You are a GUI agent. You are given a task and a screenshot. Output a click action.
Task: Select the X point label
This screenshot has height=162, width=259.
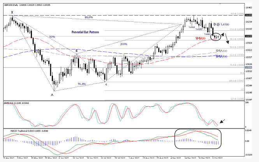[12, 12]
